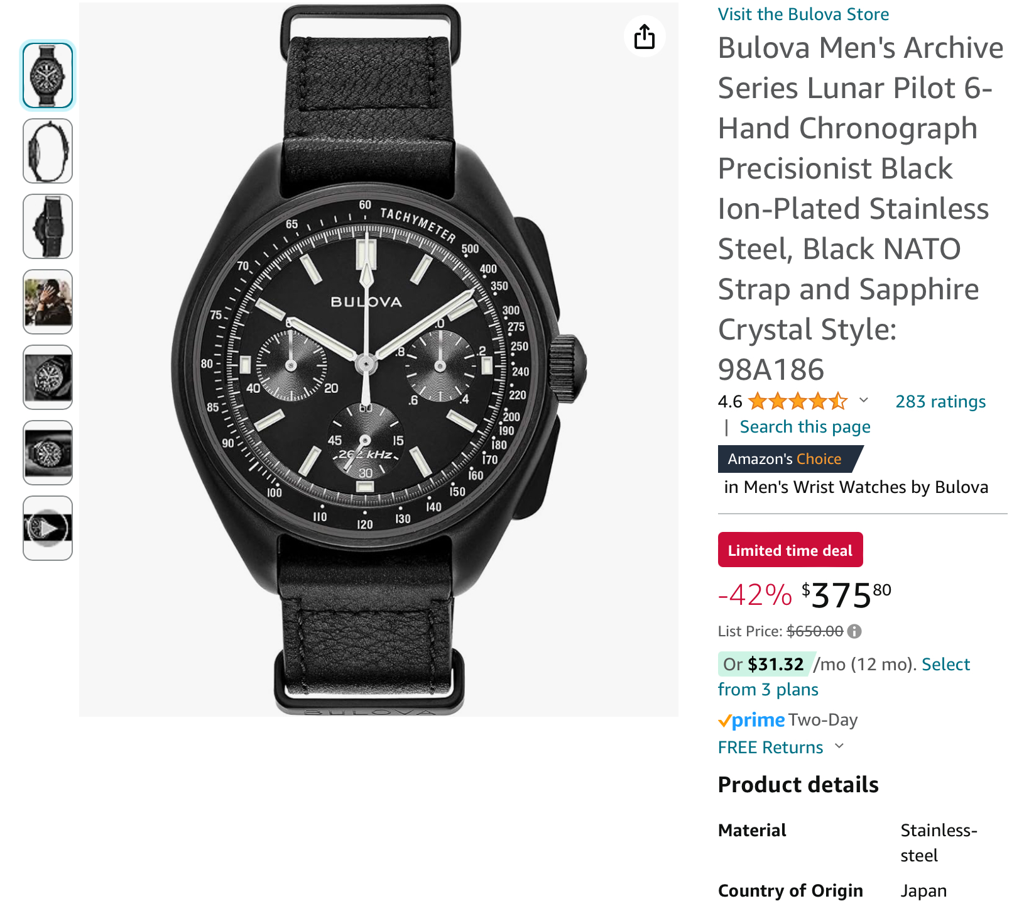Expand the FREE Returns chevron
This screenshot has width=1024, height=918.
click(839, 746)
